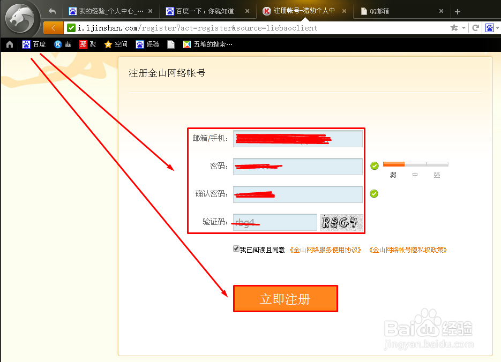Click the blank page bookmark icon
The height and width of the screenshot is (362, 501).
[171, 44]
